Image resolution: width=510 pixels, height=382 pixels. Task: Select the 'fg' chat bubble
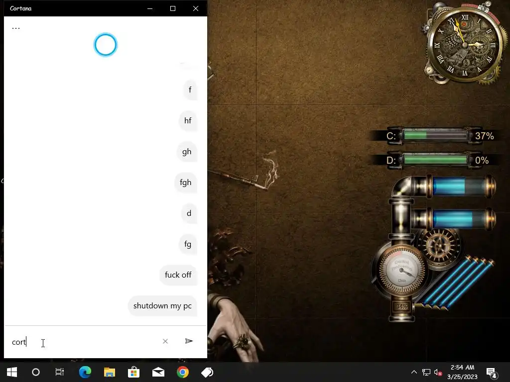(188, 244)
